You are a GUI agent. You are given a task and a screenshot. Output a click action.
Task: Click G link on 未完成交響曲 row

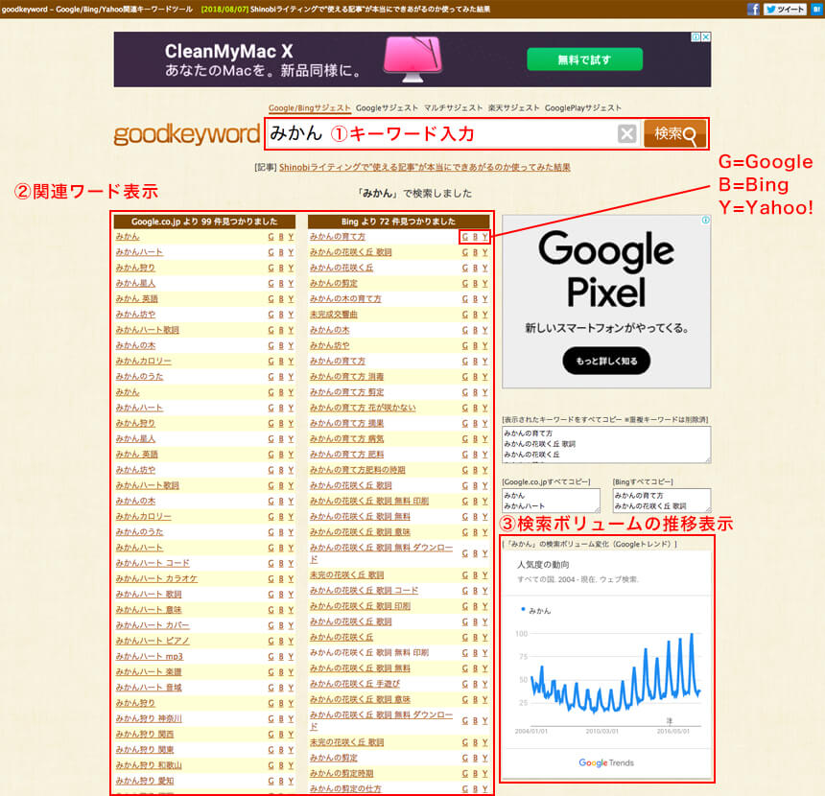465,315
